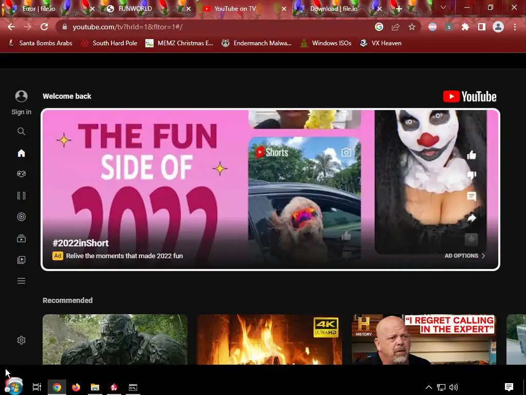The image size is (526, 395).
Task: Click the Windows Start button
Action: tap(14, 386)
